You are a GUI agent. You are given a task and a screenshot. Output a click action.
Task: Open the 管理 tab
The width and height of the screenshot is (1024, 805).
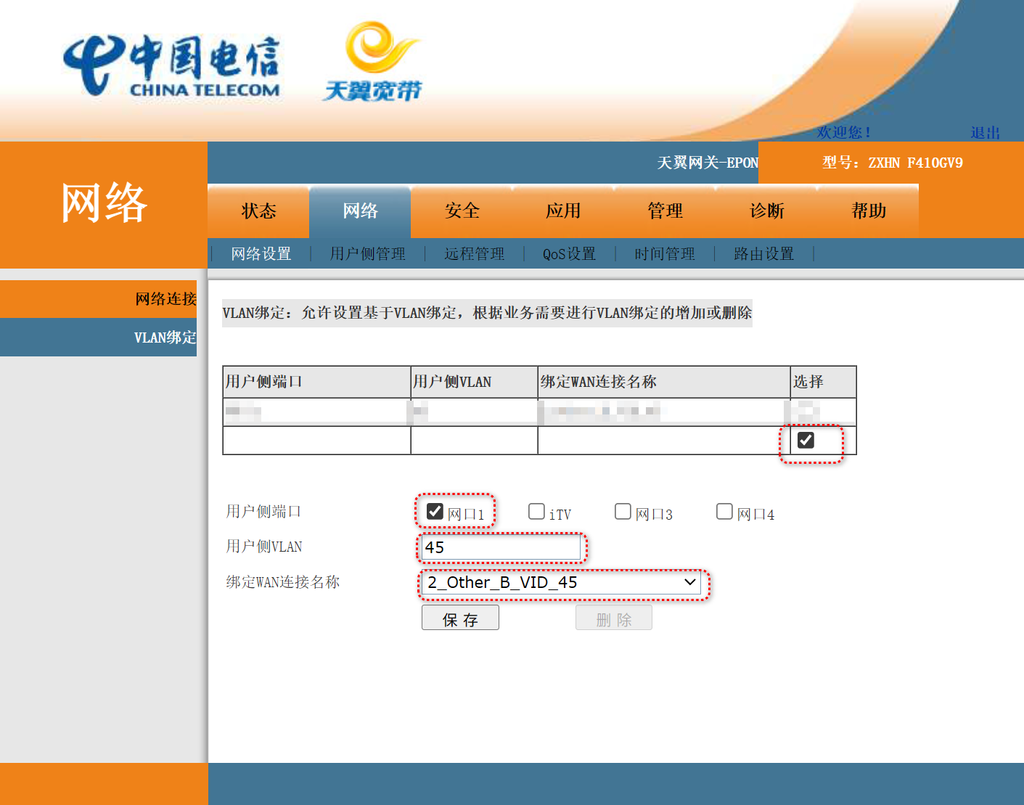[665, 211]
